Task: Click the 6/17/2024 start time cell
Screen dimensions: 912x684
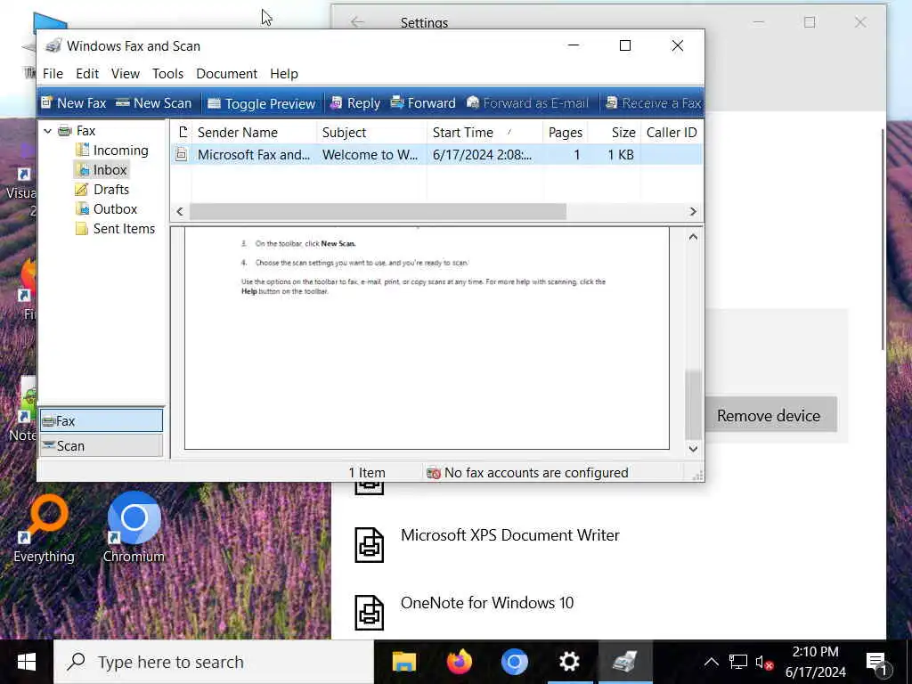Action: [482, 155]
